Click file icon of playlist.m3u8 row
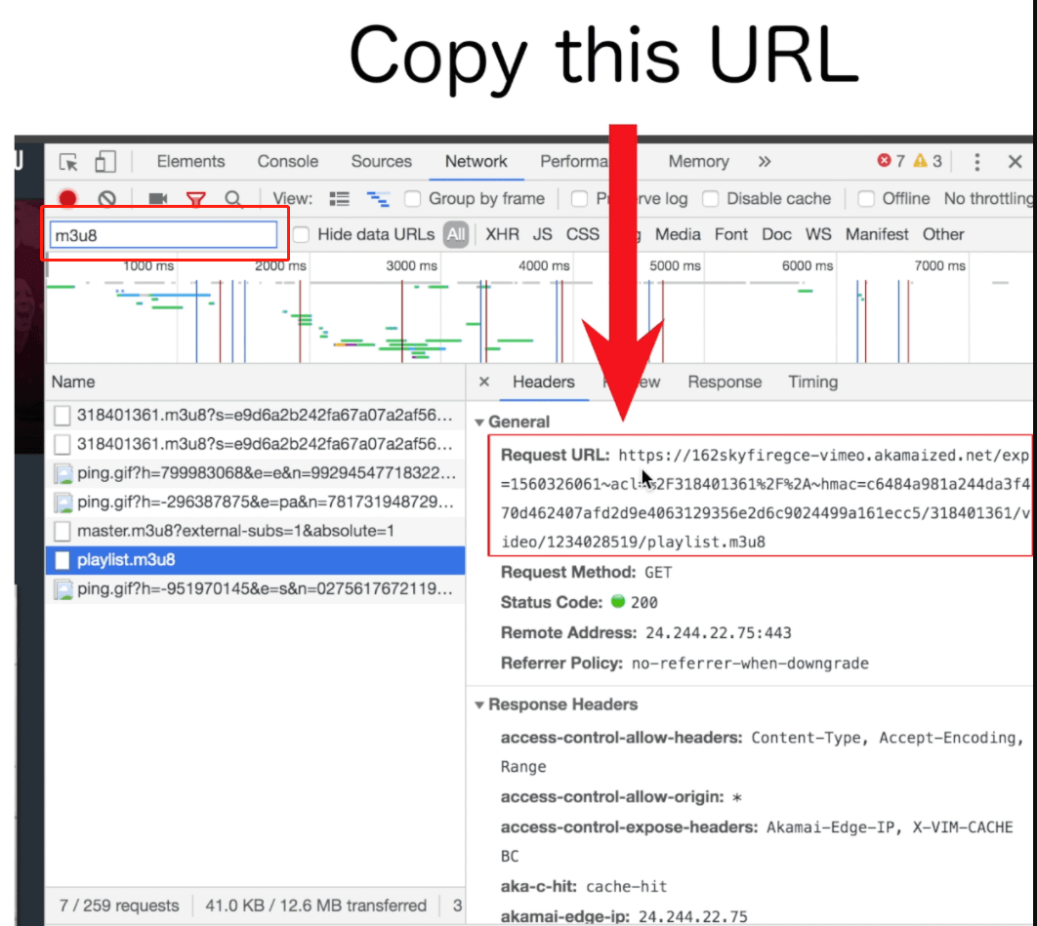The image size is (1037, 926). pos(62,560)
